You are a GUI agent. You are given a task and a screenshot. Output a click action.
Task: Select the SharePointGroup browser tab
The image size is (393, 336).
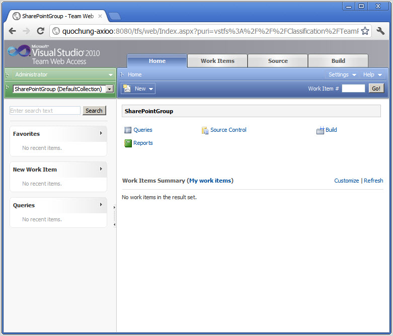pos(58,16)
